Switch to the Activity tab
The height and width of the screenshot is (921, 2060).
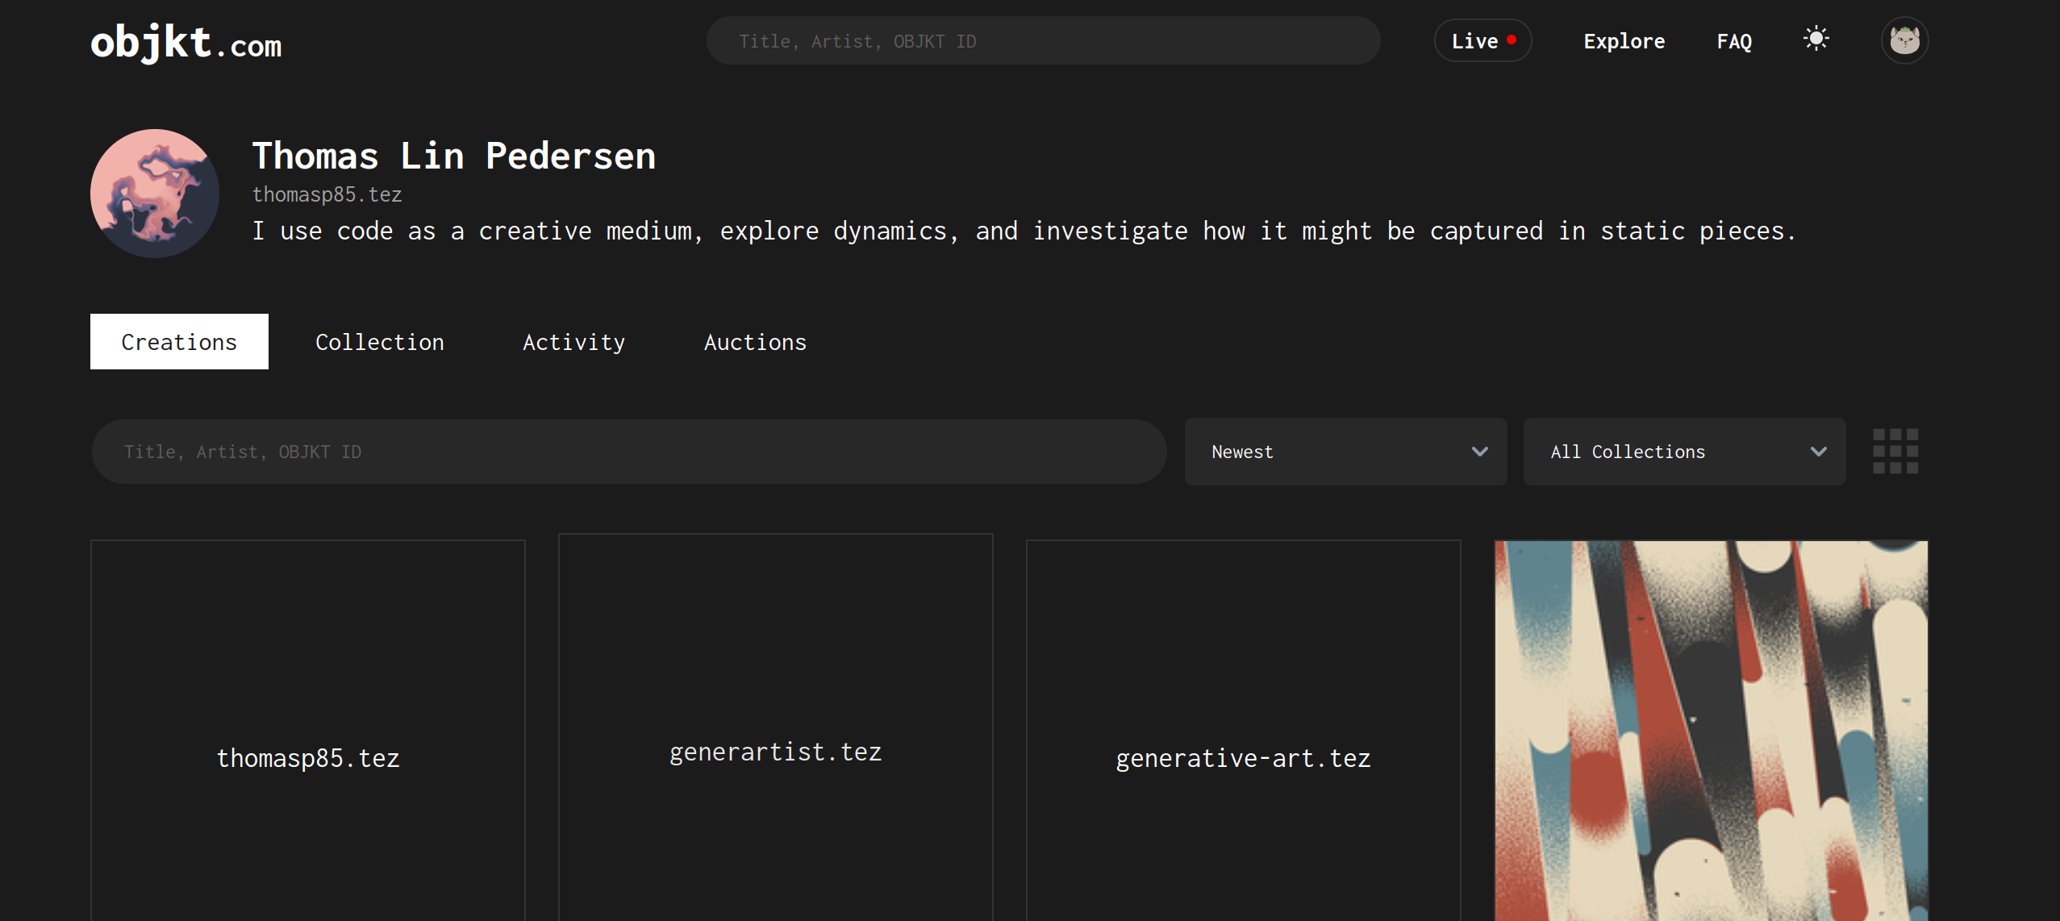[573, 342]
